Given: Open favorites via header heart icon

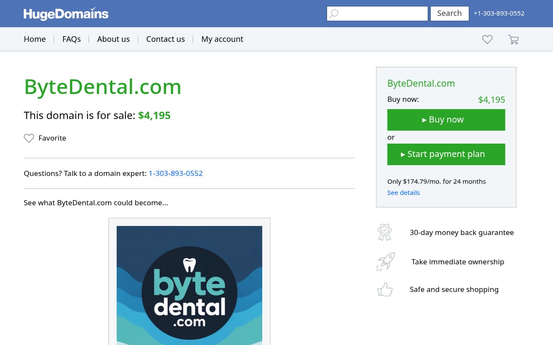Looking at the screenshot, I should tap(487, 40).
